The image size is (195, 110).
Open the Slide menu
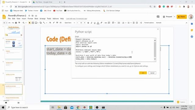(x=36, y=19)
